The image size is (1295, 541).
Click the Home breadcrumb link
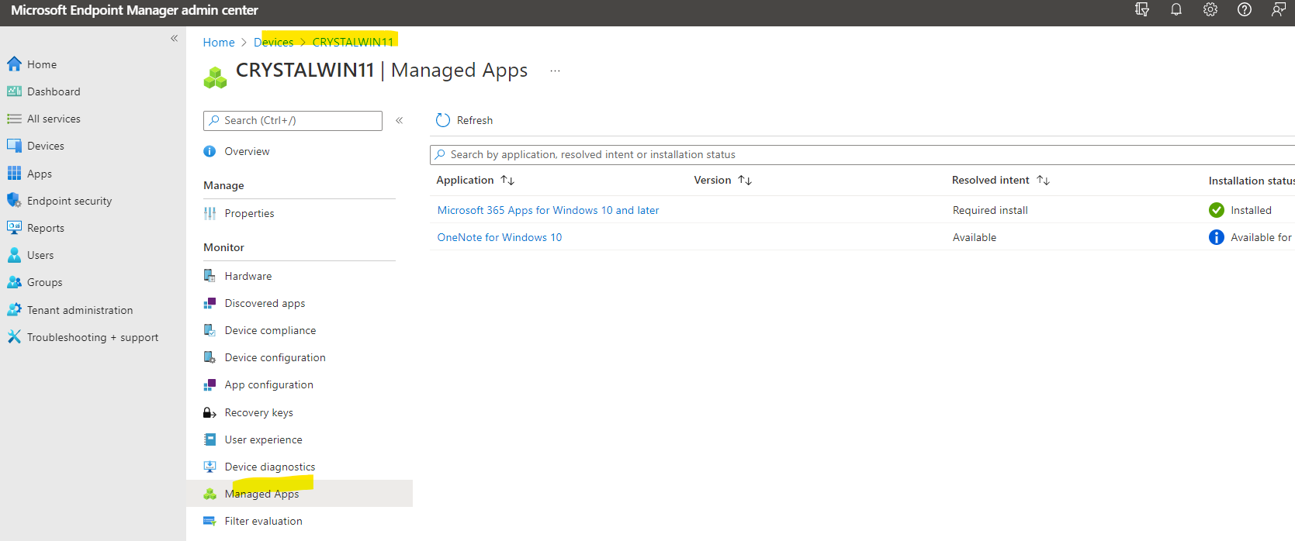pos(219,43)
